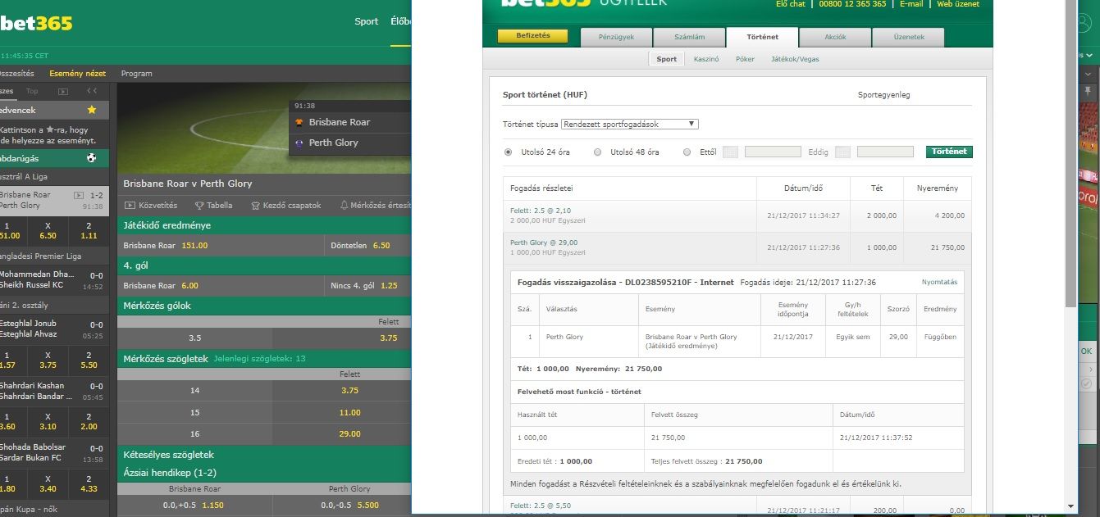Click Brisbane Roar orange jersey icon
This screenshot has height=517, width=1100.
(299, 122)
